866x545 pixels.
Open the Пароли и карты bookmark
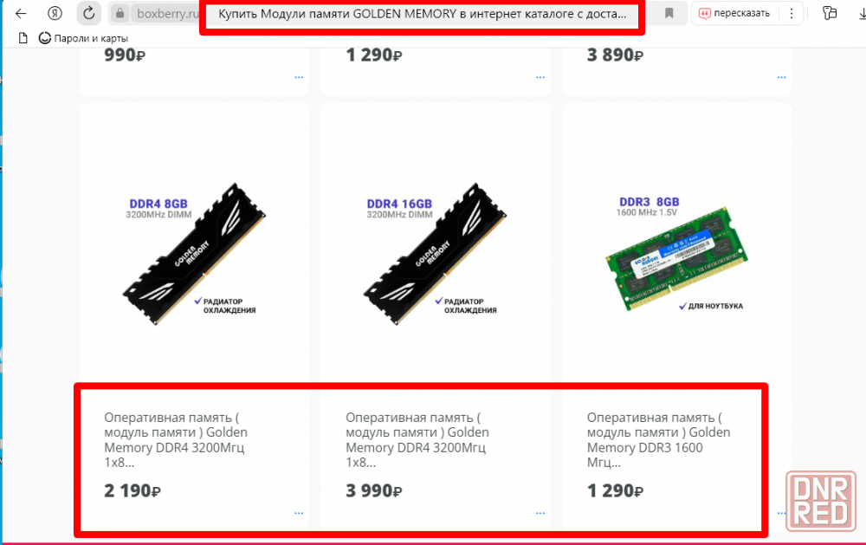point(83,38)
